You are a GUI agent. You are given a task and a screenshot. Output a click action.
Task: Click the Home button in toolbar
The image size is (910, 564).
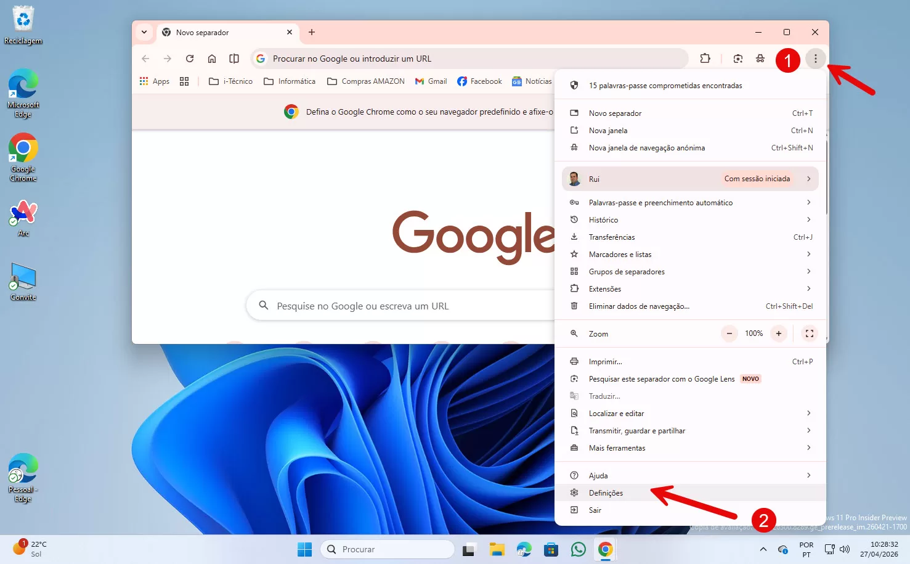212,59
